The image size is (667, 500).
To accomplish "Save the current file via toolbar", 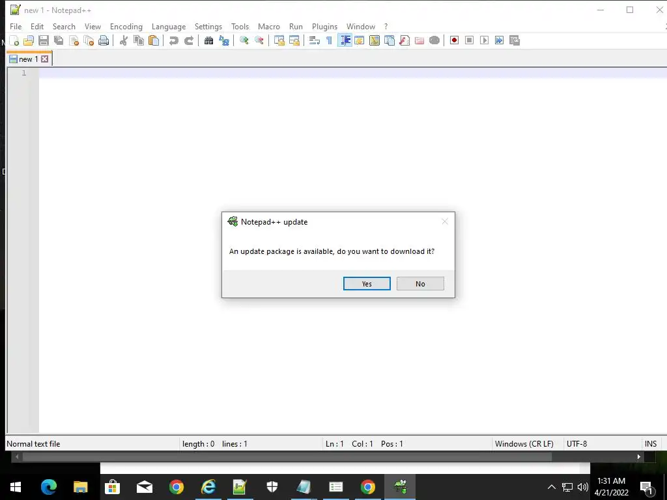I will [44, 40].
